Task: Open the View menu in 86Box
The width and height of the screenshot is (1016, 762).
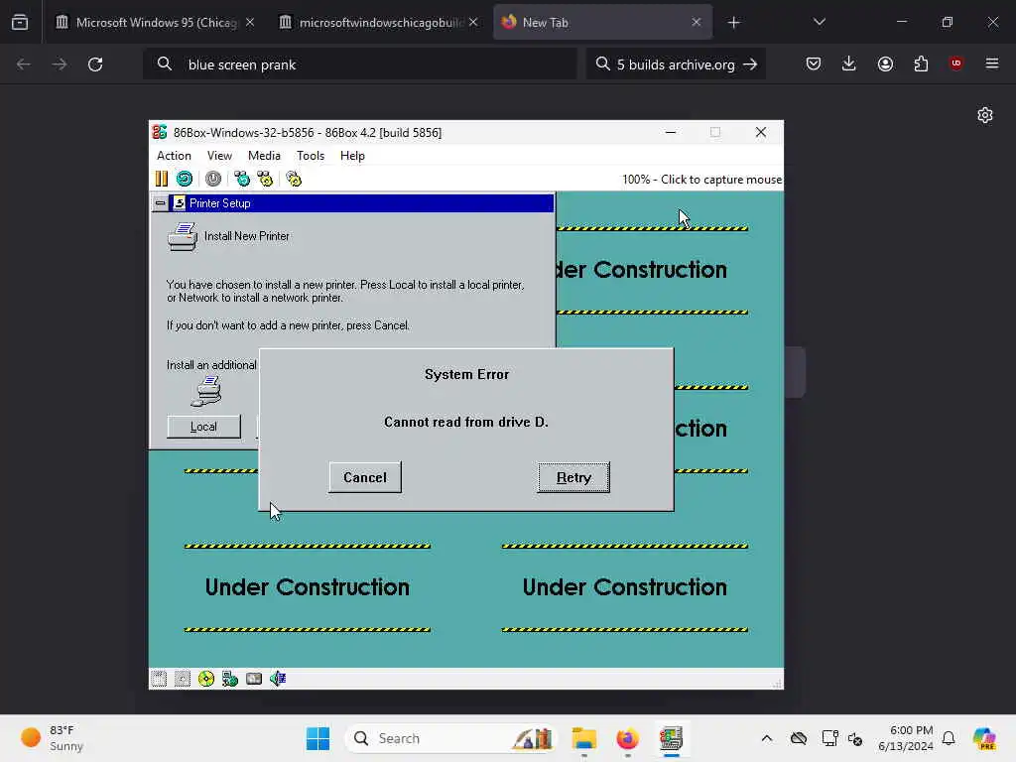Action: click(x=219, y=156)
